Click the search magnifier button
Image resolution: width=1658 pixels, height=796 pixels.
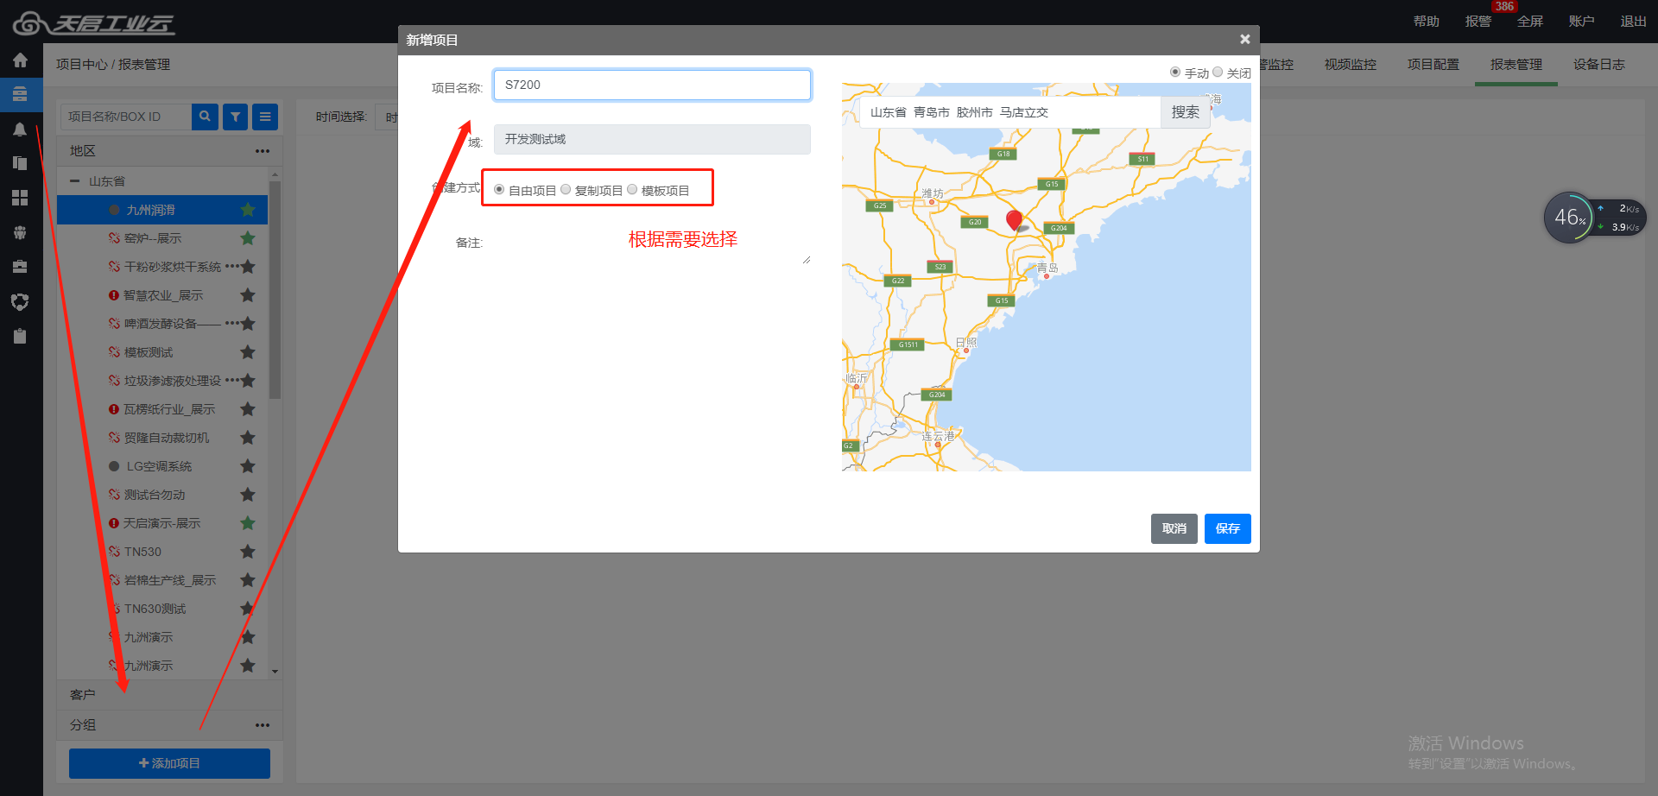pos(205,117)
